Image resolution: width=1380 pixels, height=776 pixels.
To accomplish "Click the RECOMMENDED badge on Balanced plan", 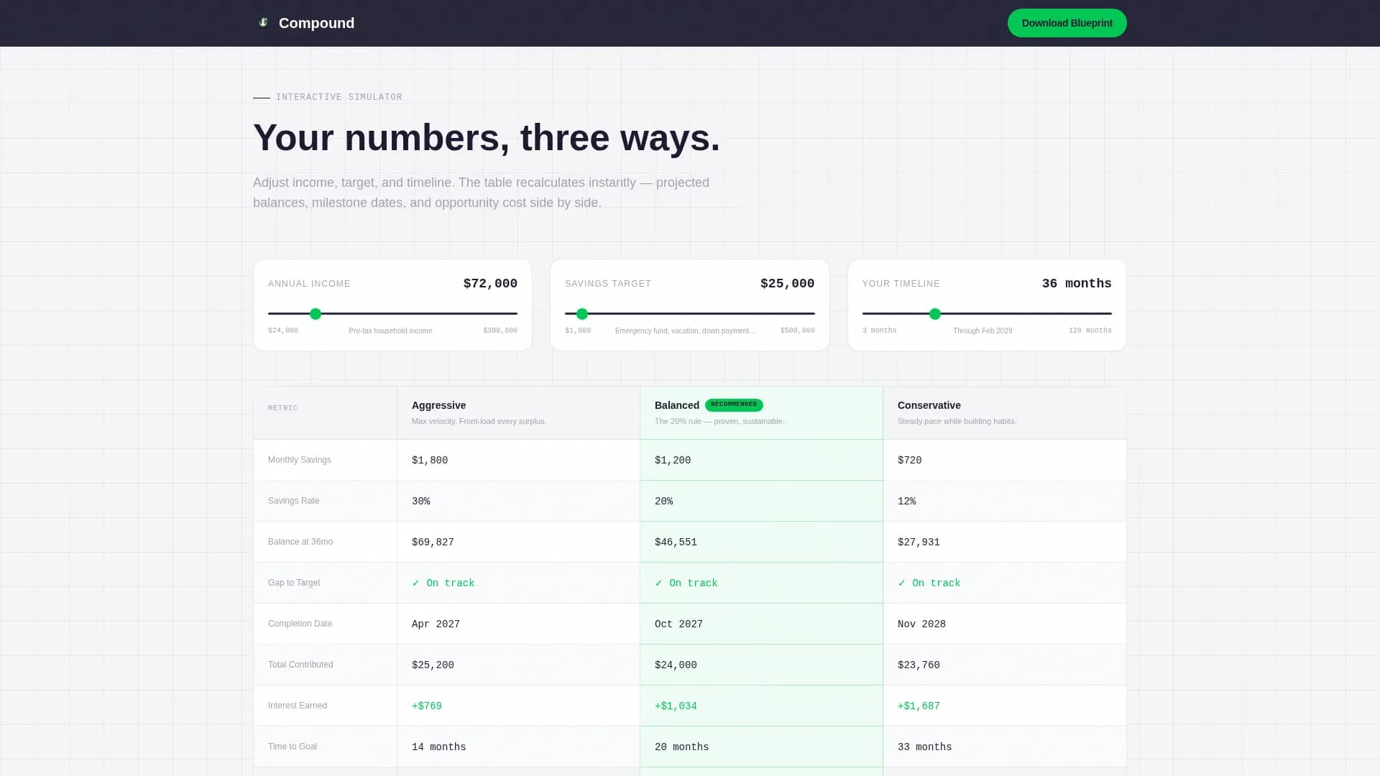I will 735,405.
